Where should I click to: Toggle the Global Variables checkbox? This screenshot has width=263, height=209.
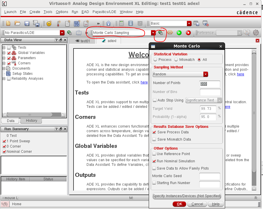tap(9, 53)
